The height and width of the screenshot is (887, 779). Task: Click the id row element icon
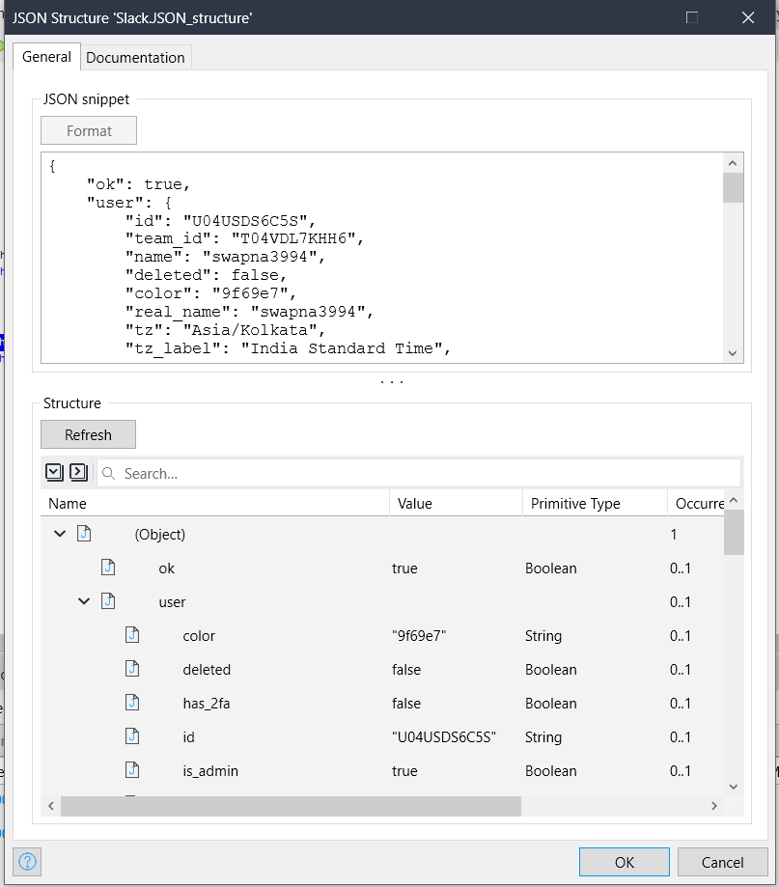(x=132, y=736)
